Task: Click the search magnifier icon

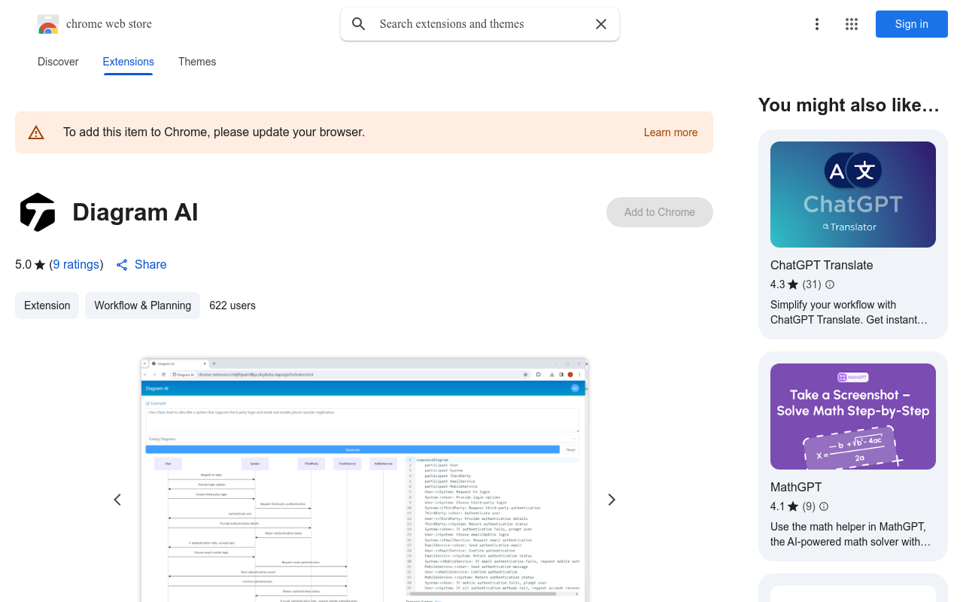Action: (x=359, y=24)
